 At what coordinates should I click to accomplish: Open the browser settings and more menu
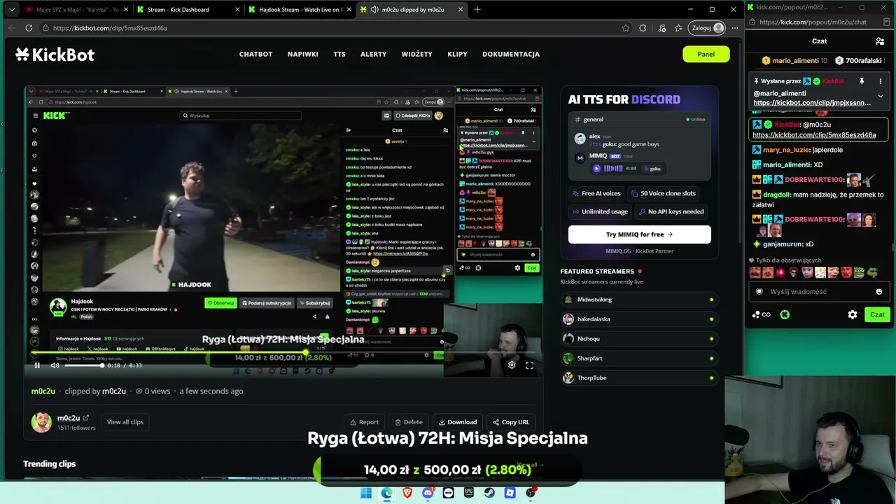coord(735,28)
